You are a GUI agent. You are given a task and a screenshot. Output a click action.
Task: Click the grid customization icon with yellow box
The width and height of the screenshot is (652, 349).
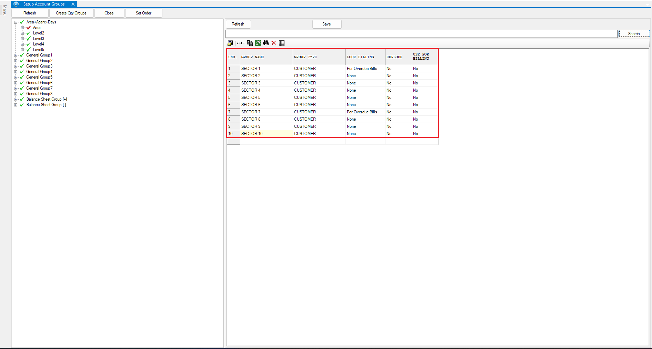[x=230, y=43]
